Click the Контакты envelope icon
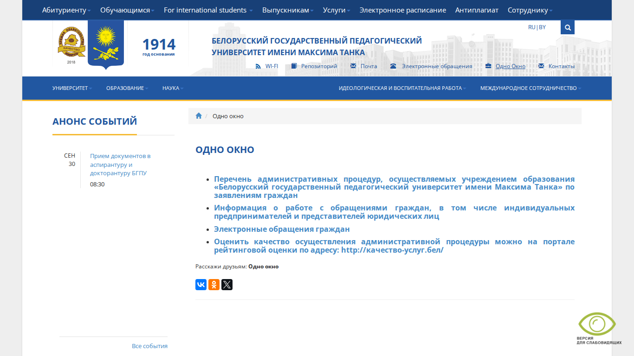Viewport: 634px width, 356px height. click(x=541, y=66)
